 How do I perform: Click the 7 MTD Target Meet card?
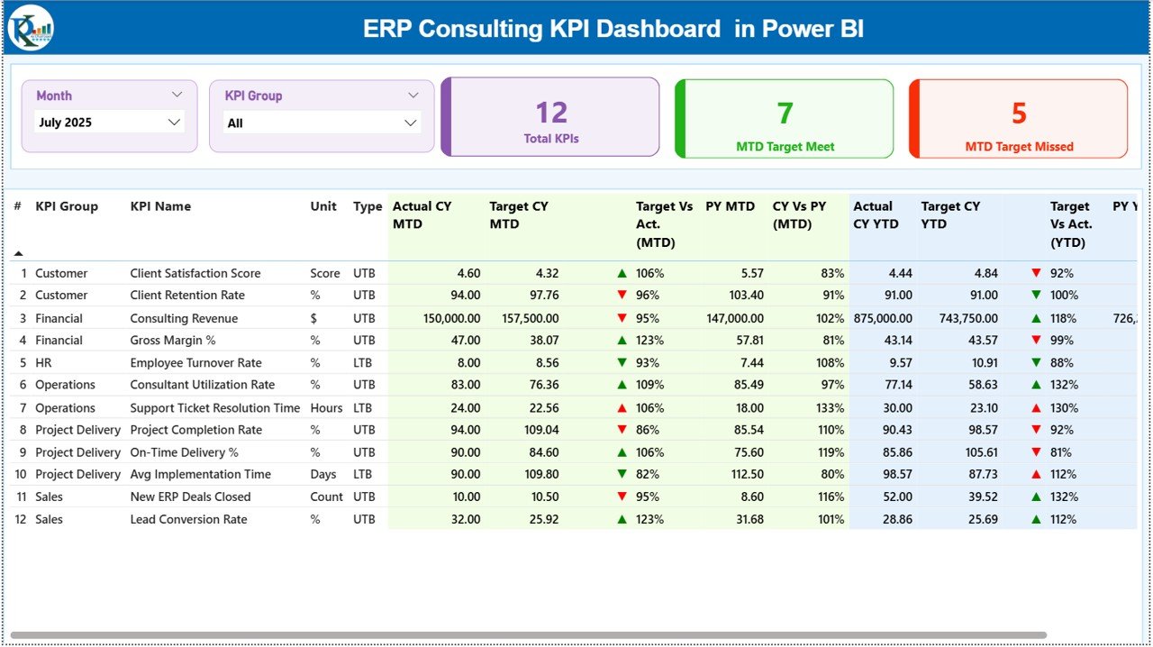(784, 118)
